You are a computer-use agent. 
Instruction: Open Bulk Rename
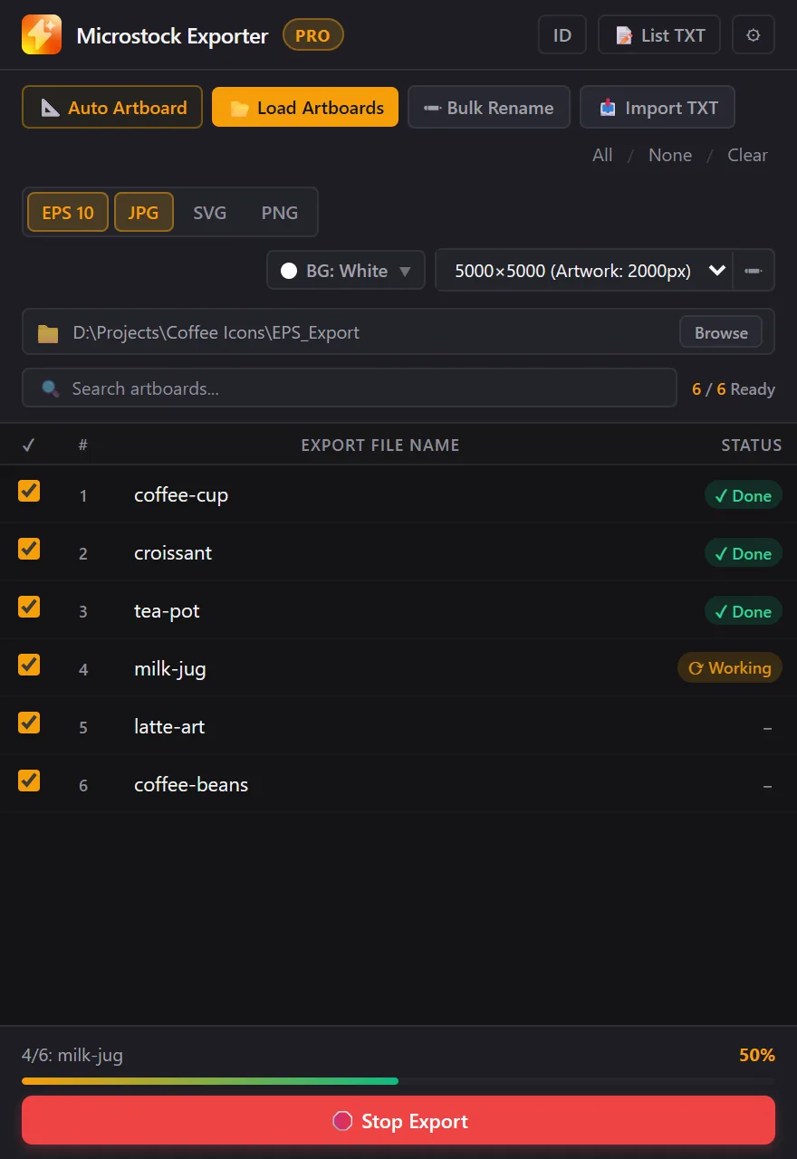coord(489,108)
